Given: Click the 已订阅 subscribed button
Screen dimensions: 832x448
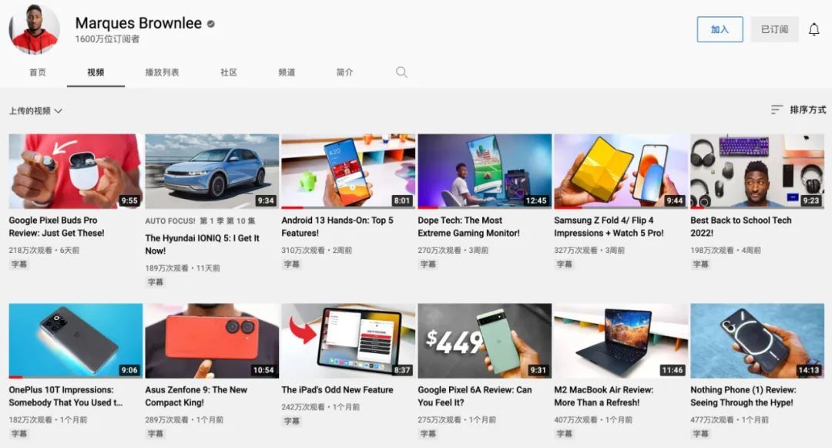Looking at the screenshot, I should pyautogui.click(x=774, y=29).
